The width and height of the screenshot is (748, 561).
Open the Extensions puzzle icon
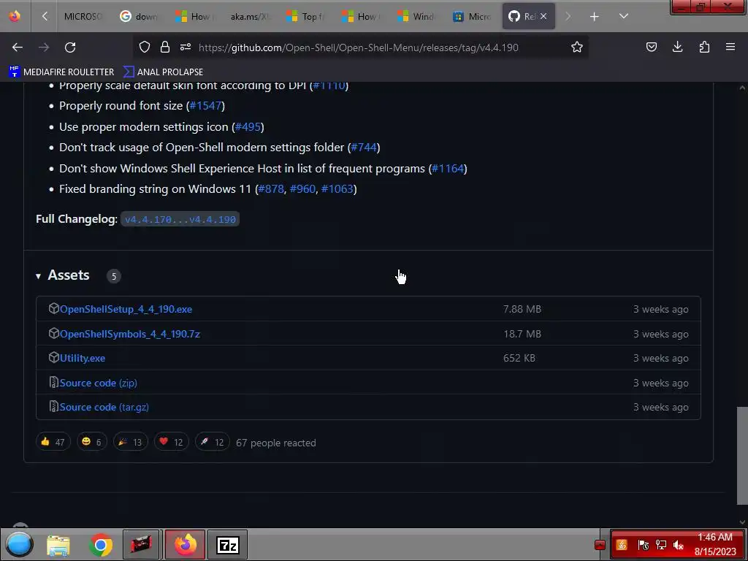[704, 47]
